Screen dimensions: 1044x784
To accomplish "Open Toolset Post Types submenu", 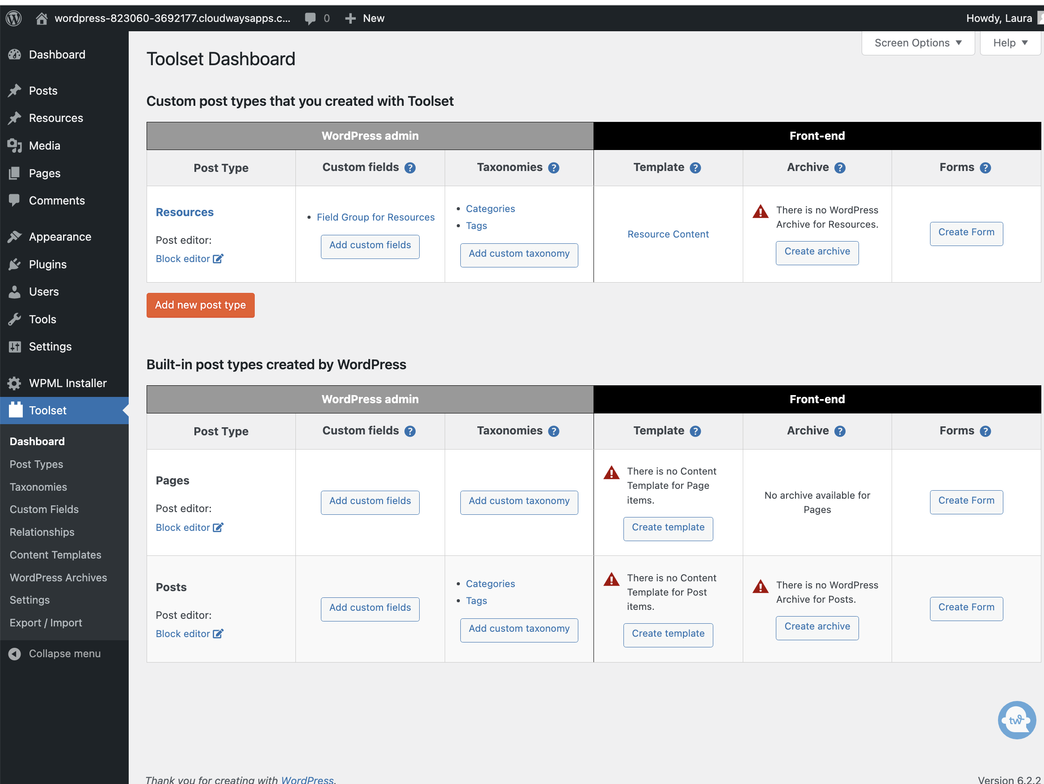I will click(x=36, y=464).
